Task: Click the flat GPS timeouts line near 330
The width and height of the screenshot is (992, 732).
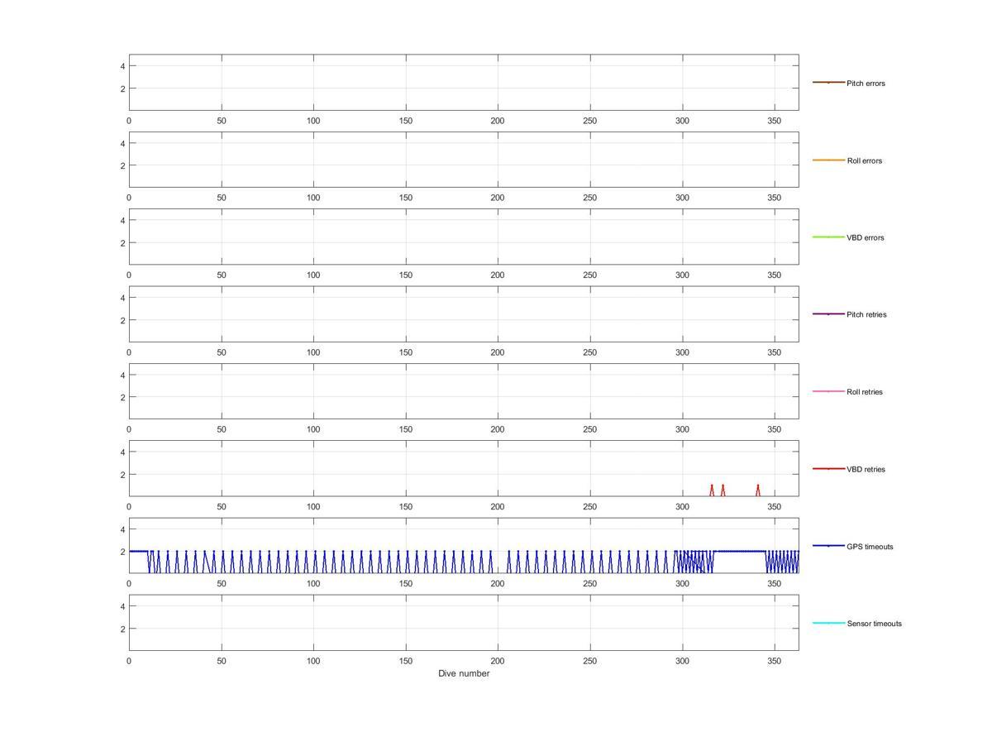Action: [738, 551]
